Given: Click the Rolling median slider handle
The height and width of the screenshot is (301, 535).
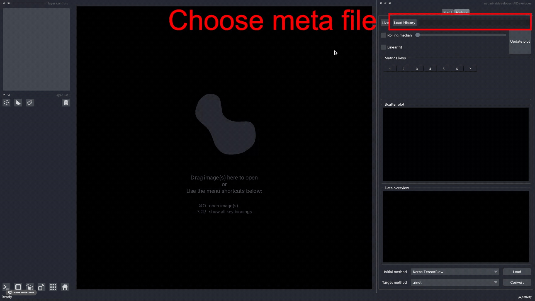Looking at the screenshot, I should pyautogui.click(x=417, y=35).
